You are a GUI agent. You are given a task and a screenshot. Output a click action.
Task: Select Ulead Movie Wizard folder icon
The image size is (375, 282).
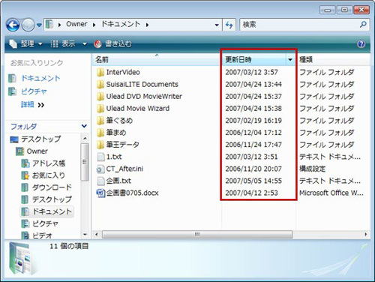click(x=100, y=109)
